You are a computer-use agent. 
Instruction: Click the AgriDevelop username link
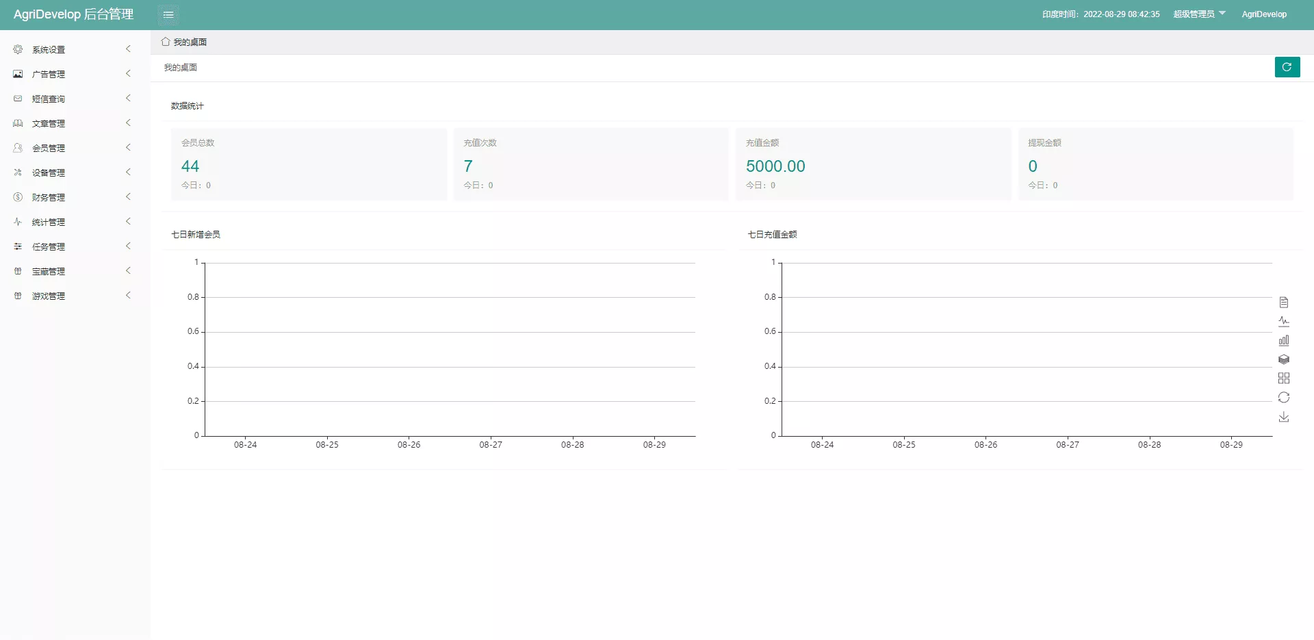tap(1263, 14)
